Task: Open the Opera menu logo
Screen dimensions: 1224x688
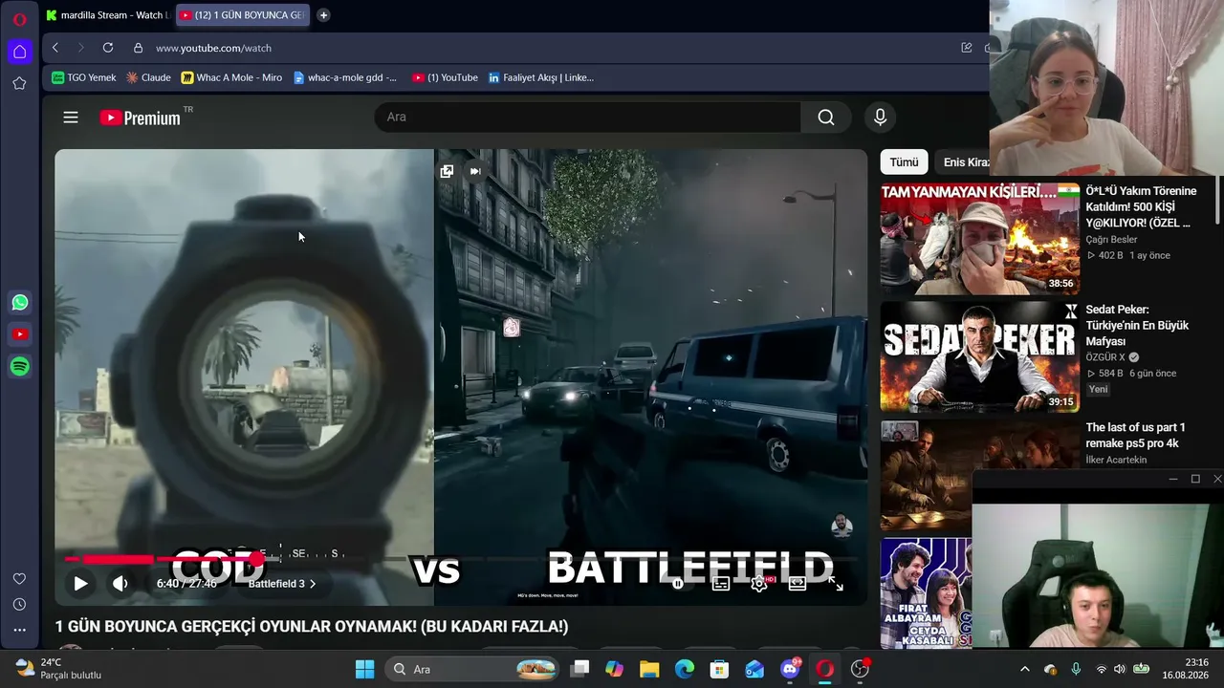Action: (19, 19)
